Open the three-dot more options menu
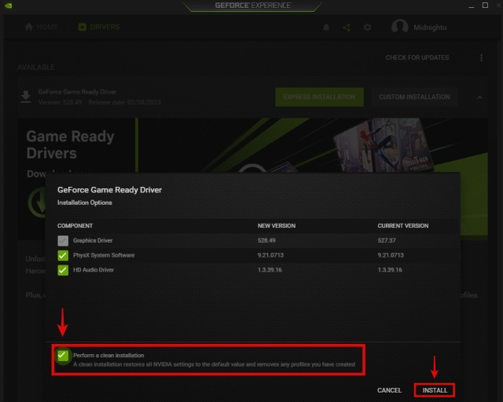Screen dimensions: 503x402 click(x=481, y=57)
